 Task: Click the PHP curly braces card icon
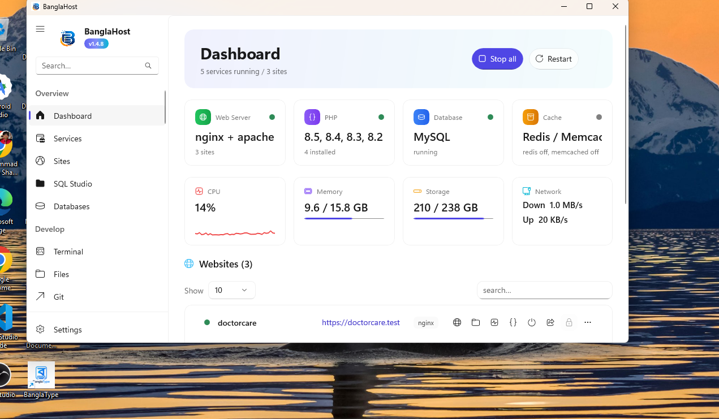coord(312,117)
